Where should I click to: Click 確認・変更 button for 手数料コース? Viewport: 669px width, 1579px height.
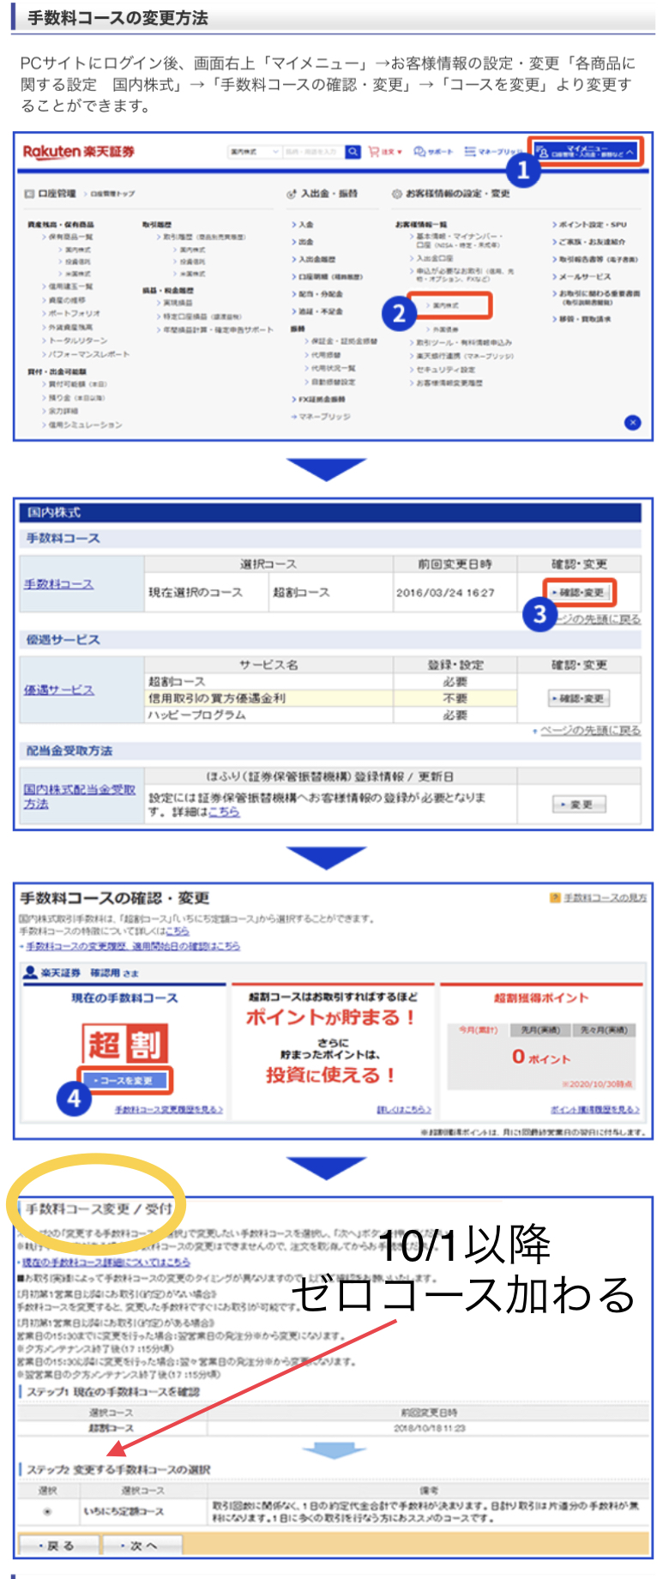579,592
